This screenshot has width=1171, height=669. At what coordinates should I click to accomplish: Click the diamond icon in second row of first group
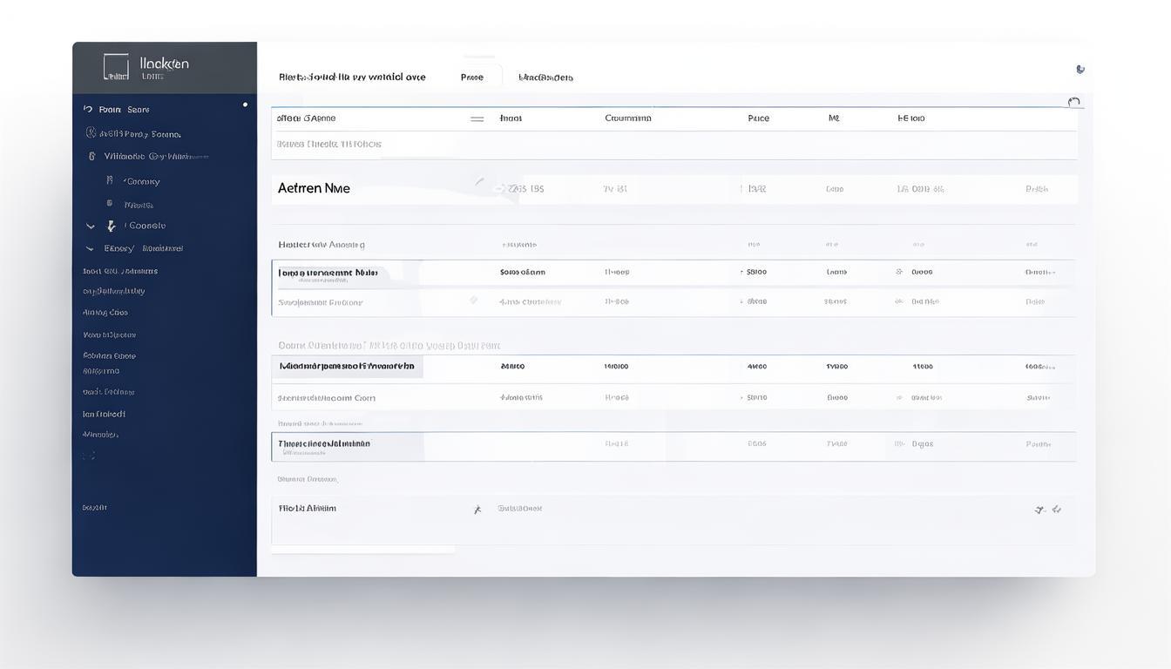(473, 301)
